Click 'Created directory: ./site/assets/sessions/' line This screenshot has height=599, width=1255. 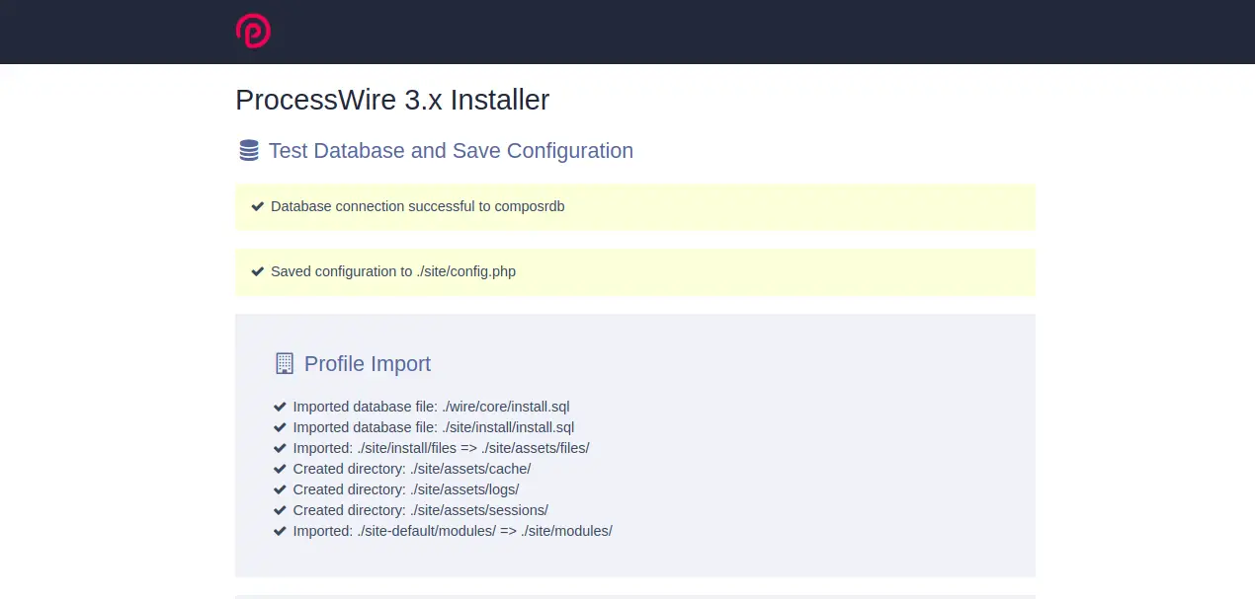click(x=421, y=510)
